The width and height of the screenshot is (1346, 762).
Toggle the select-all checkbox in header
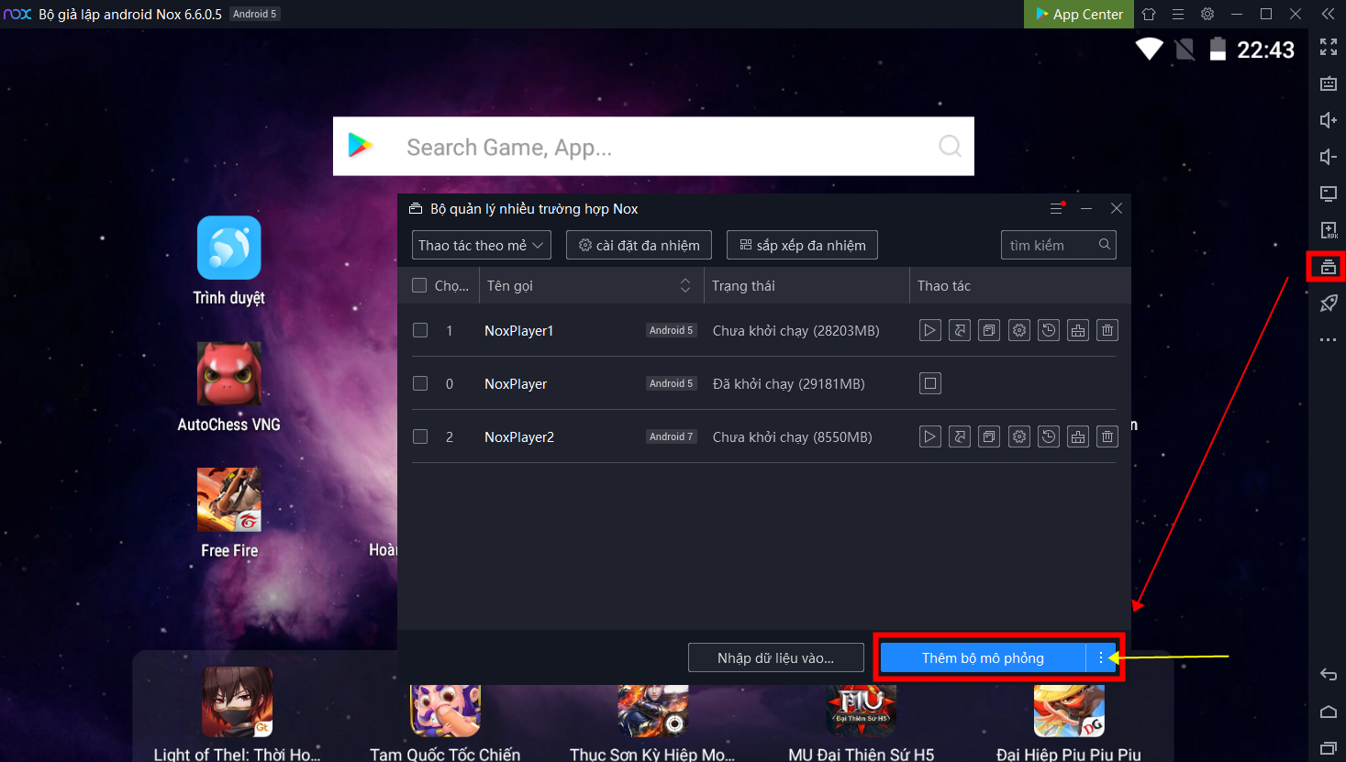pyautogui.click(x=419, y=285)
